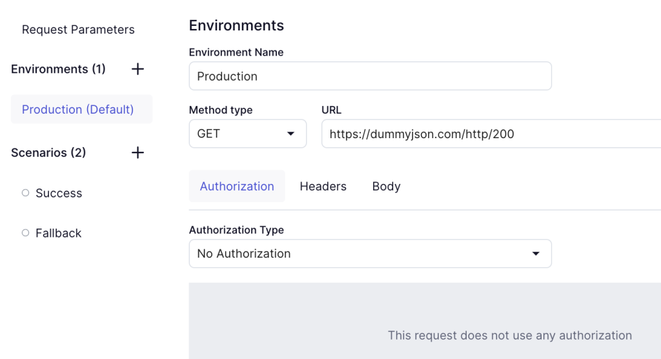The image size is (661, 359).
Task: Open the Success scenario
Action: tap(59, 193)
